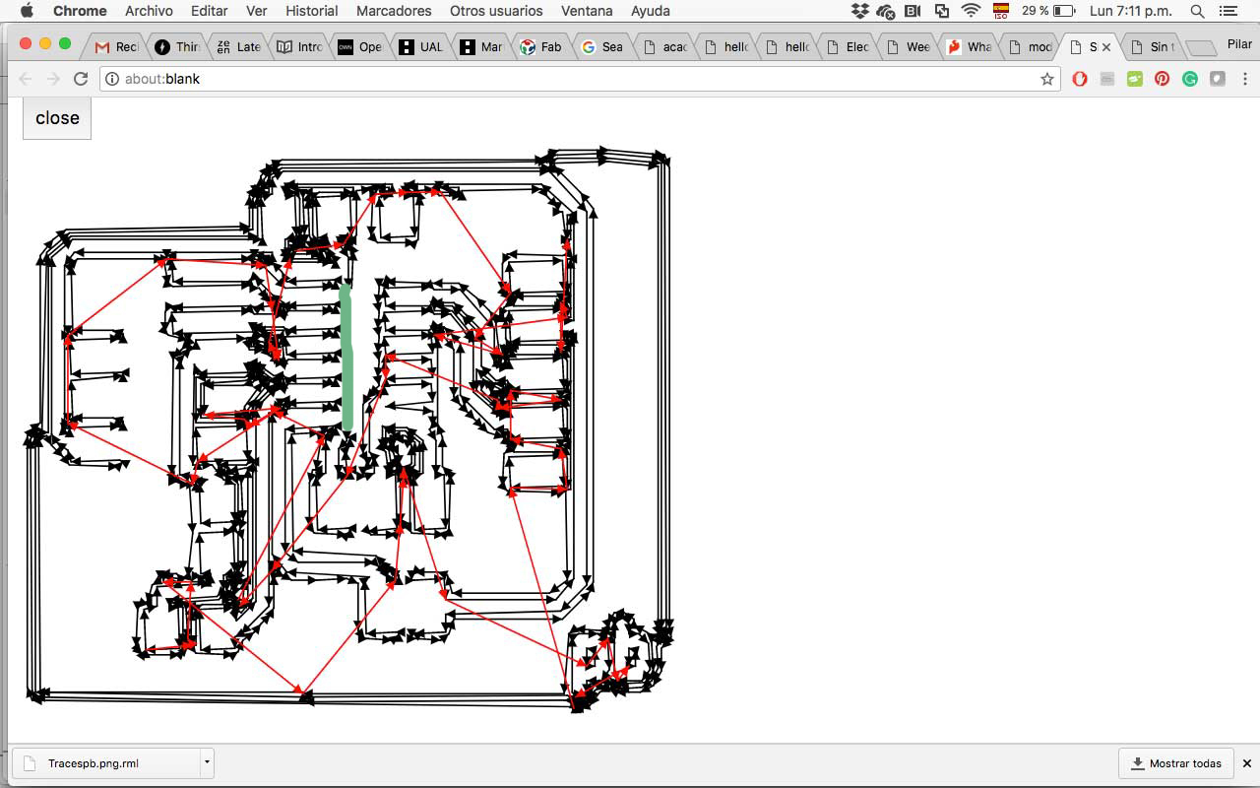Switch to the mod tab

pyautogui.click(x=1029, y=46)
